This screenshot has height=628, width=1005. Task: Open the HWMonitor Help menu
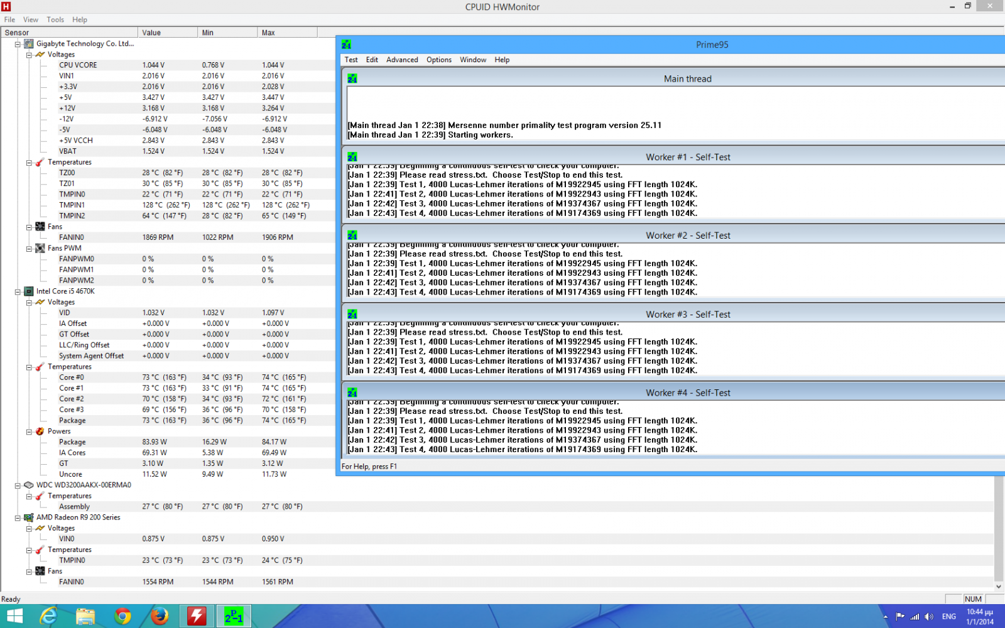pyautogui.click(x=80, y=19)
